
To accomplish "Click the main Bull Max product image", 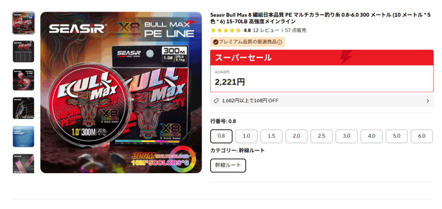I will pos(121,92).
